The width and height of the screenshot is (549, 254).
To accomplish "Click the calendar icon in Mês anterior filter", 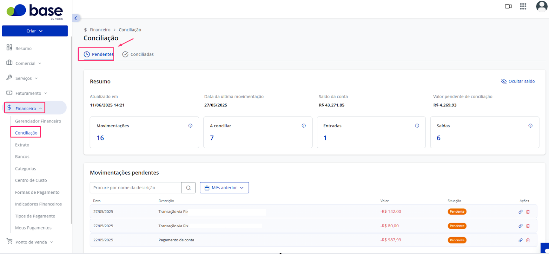I will point(207,188).
